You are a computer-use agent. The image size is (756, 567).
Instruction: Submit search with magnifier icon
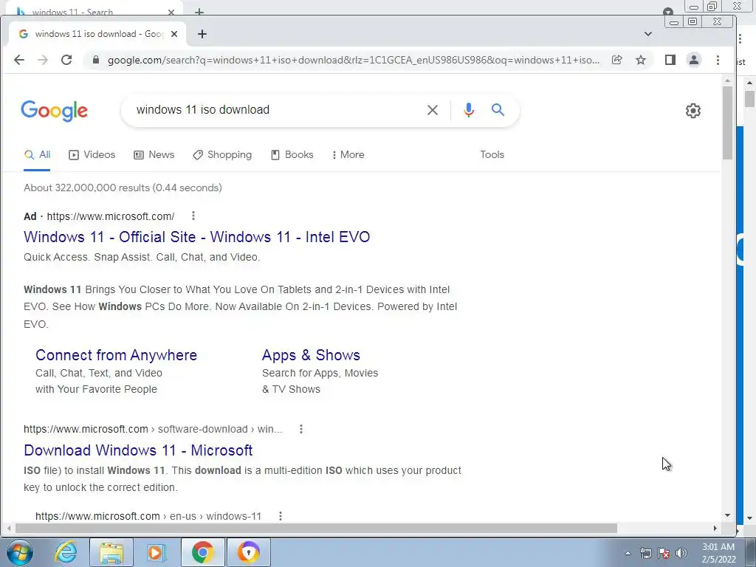[x=498, y=110]
